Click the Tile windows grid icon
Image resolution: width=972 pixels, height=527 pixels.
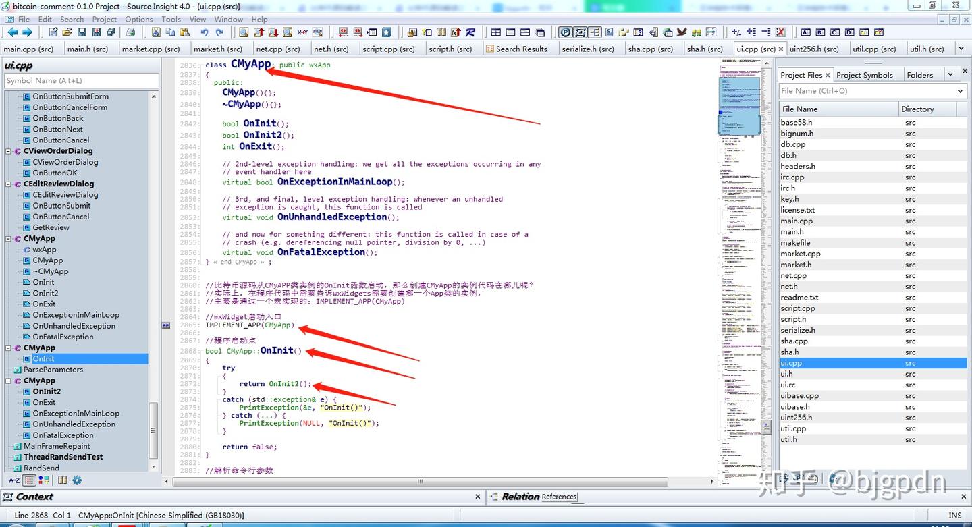pyautogui.click(x=496, y=32)
